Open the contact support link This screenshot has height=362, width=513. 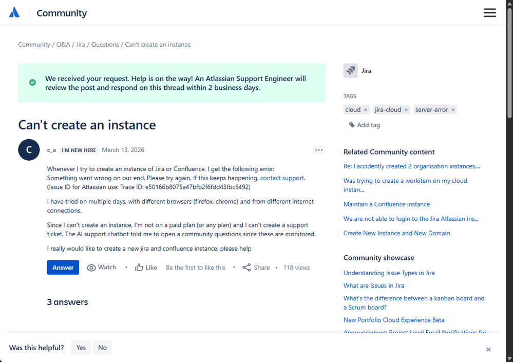pos(282,178)
